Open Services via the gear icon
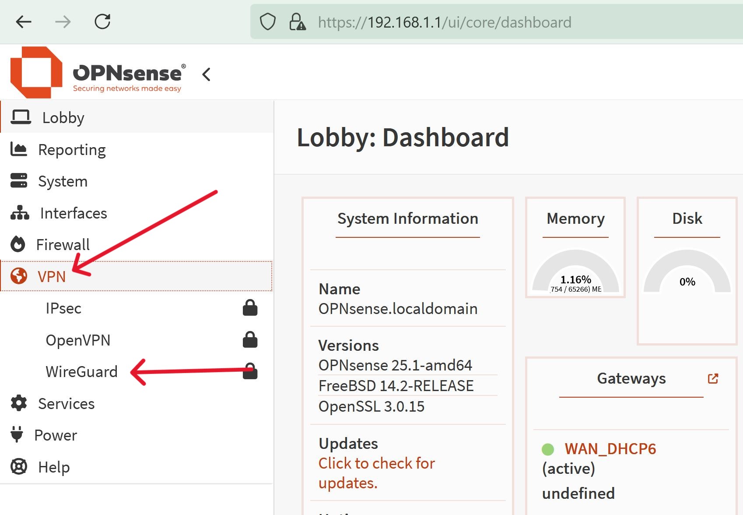The image size is (743, 515). pyautogui.click(x=18, y=403)
